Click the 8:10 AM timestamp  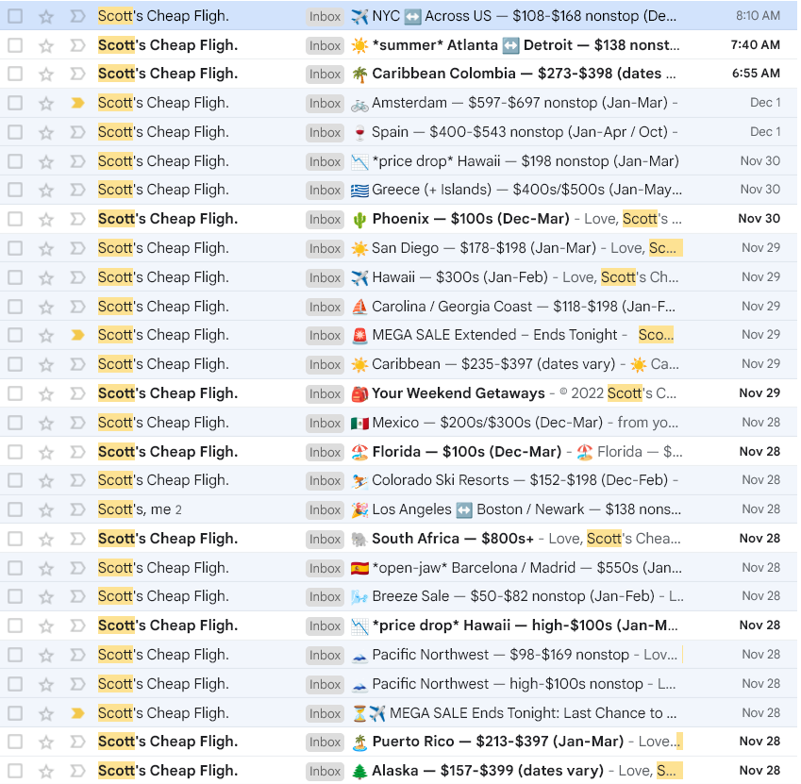tap(758, 16)
